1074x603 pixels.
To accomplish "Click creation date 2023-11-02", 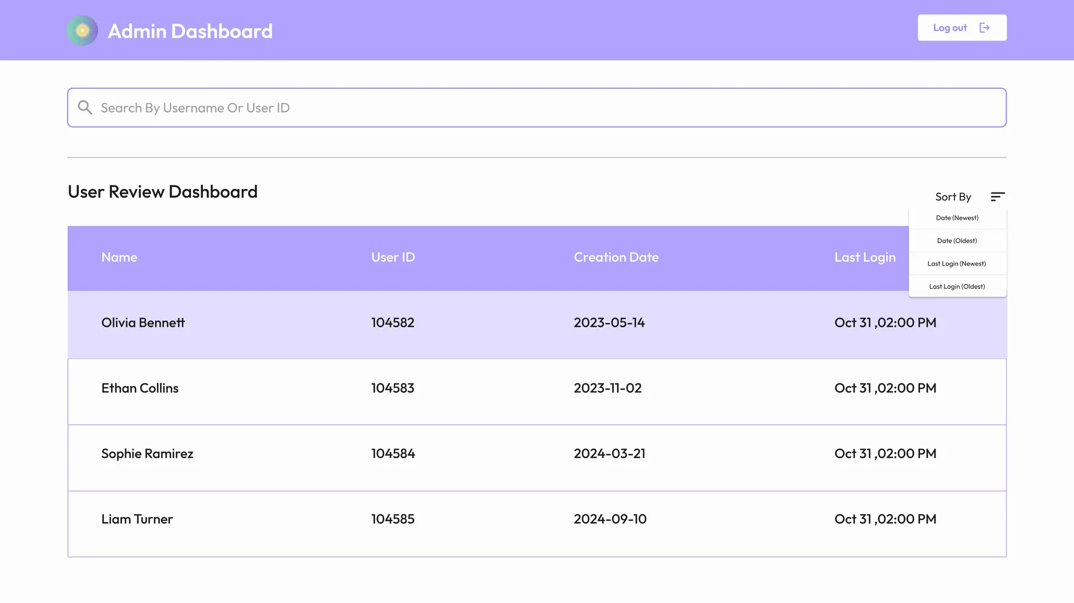I will click(608, 388).
